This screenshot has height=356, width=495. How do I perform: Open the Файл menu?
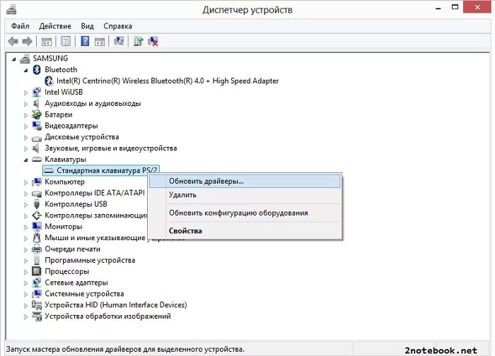pos(21,26)
